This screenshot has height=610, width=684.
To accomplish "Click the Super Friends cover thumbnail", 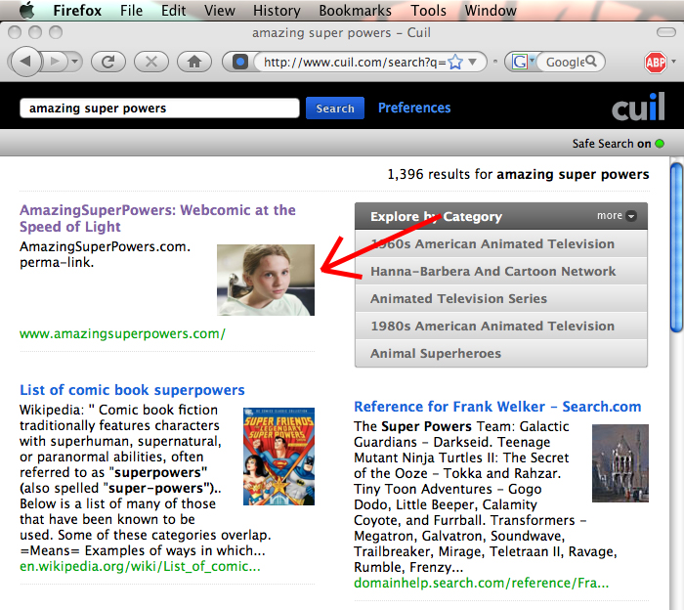I will pos(278,457).
